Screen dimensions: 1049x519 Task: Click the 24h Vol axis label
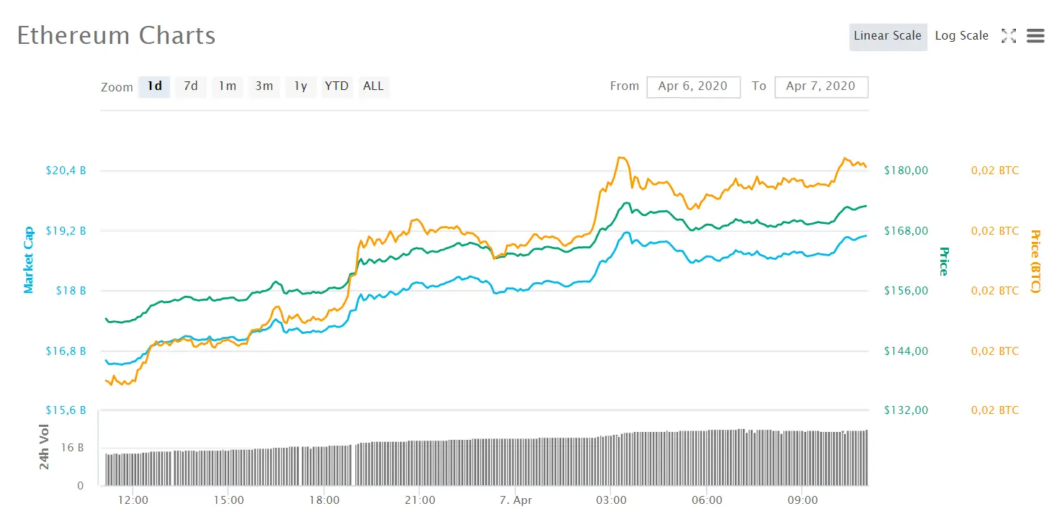coord(45,446)
